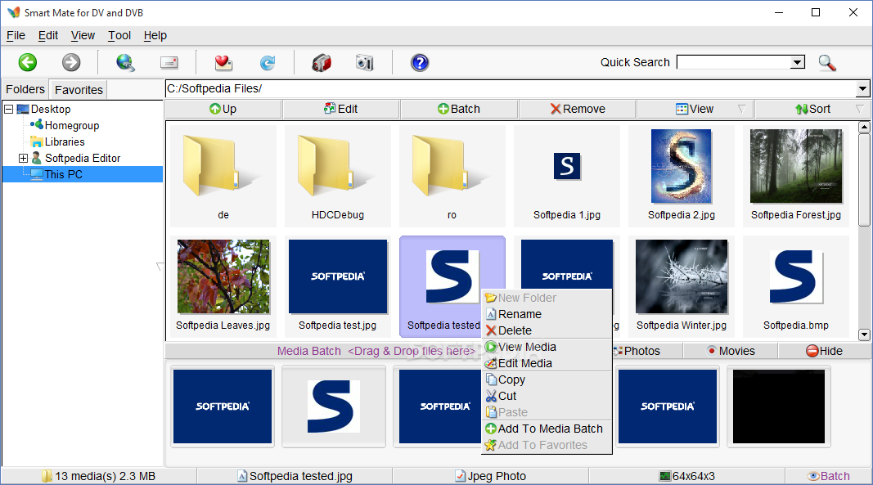The width and height of the screenshot is (873, 485).
Task: Click the Batch eye icon in status bar
Action: (814, 476)
